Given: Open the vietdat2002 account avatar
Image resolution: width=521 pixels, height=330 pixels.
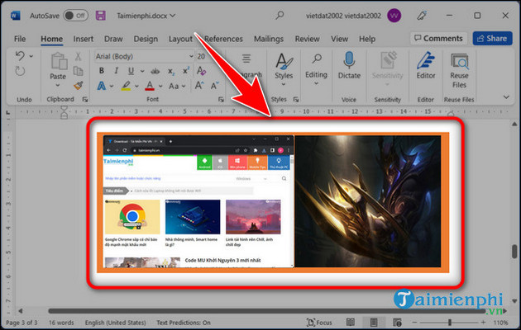Looking at the screenshot, I should tap(394, 16).
